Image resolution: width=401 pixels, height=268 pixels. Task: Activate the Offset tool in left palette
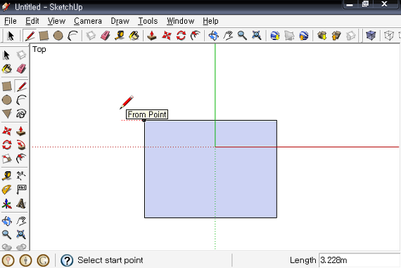click(x=21, y=159)
